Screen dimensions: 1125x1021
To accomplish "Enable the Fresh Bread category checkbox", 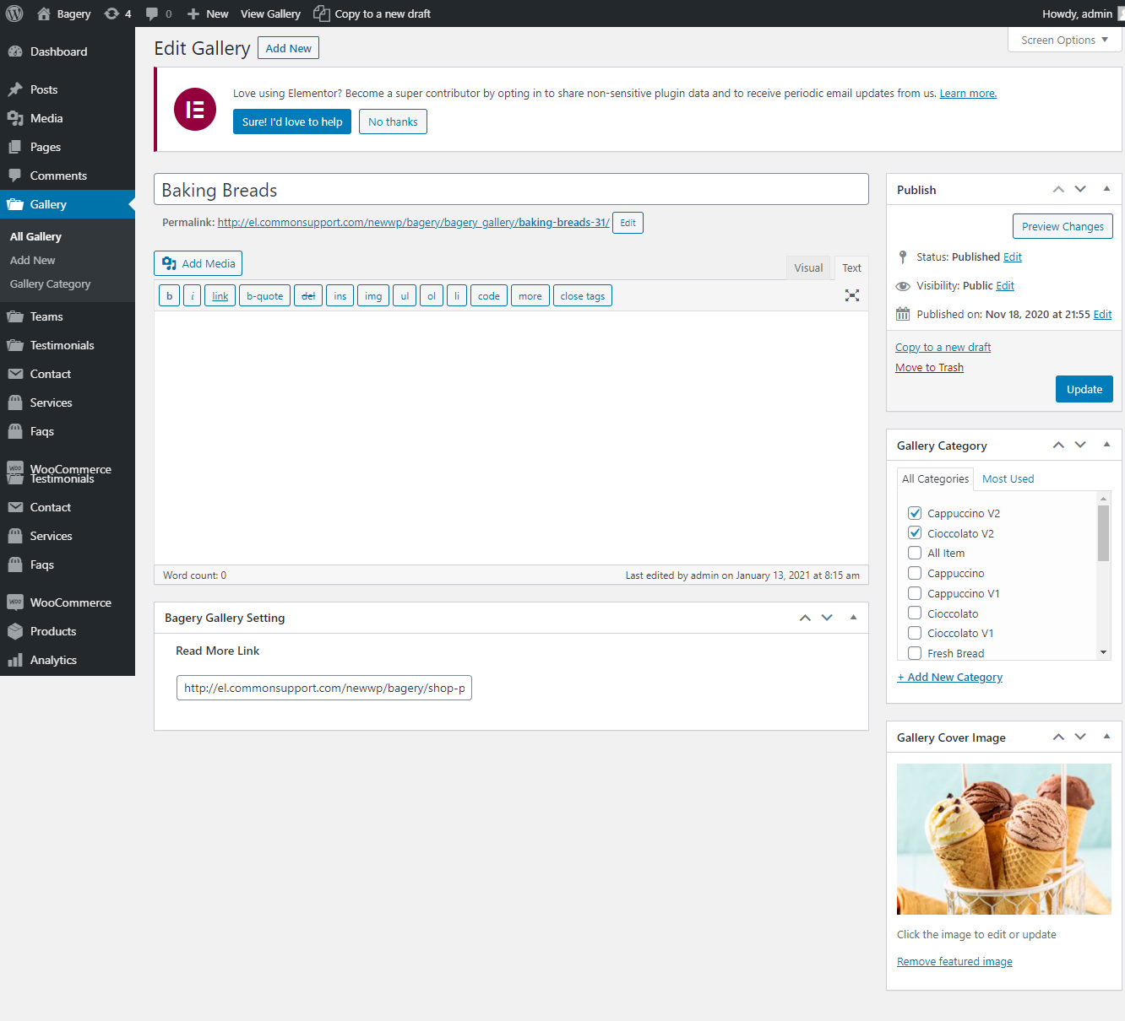I will click(915, 653).
